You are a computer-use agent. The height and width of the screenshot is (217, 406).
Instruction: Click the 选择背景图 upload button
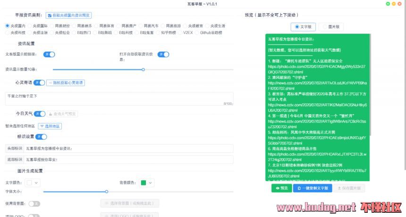(130, 203)
